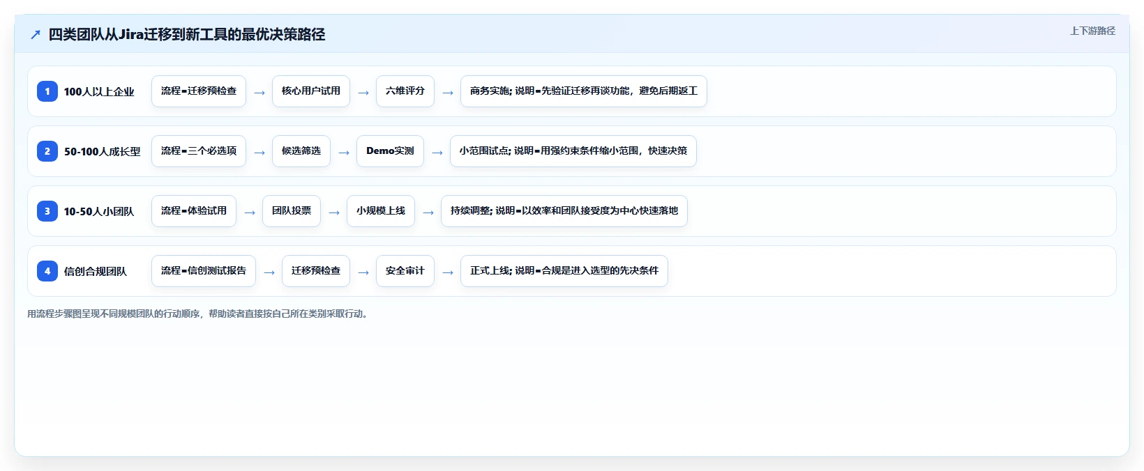Click the 上下游路径 label at top right
The image size is (1144, 471).
pos(1092,31)
